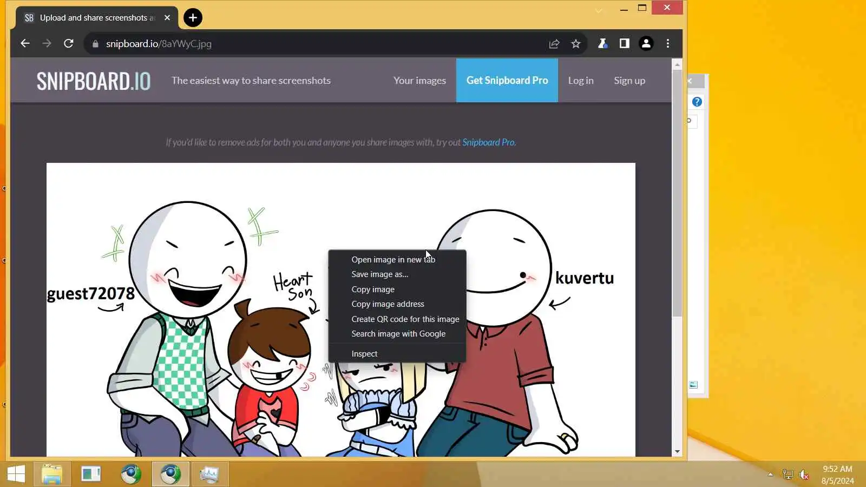Image resolution: width=866 pixels, height=487 pixels.
Task: Click 'Inspect' in the context menu
Action: 397,354
